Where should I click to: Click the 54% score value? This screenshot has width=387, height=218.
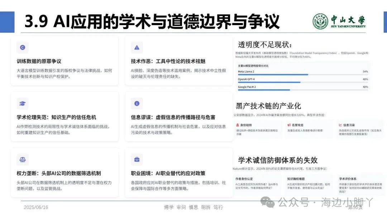click(365, 72)
